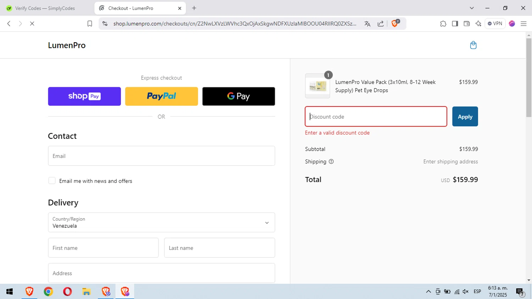Select the Last name field
Image resolution: width=532 pixels, height=299 pixels.
[x=220, y=248]
